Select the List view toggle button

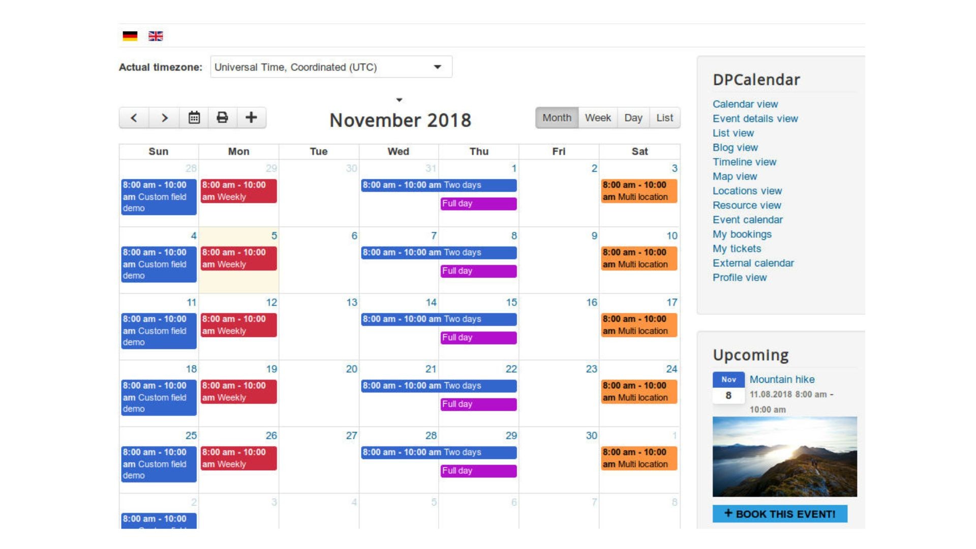664,118
